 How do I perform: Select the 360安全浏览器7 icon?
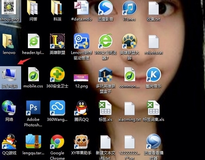(106, 41)
